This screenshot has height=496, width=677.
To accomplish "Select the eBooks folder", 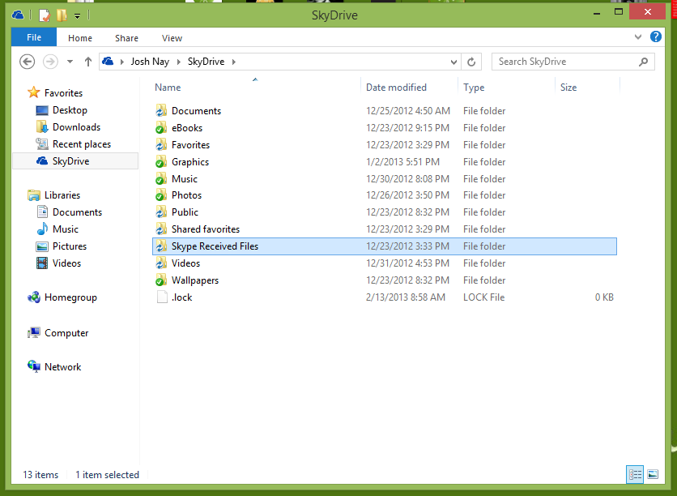I will (x=186, y=128).
